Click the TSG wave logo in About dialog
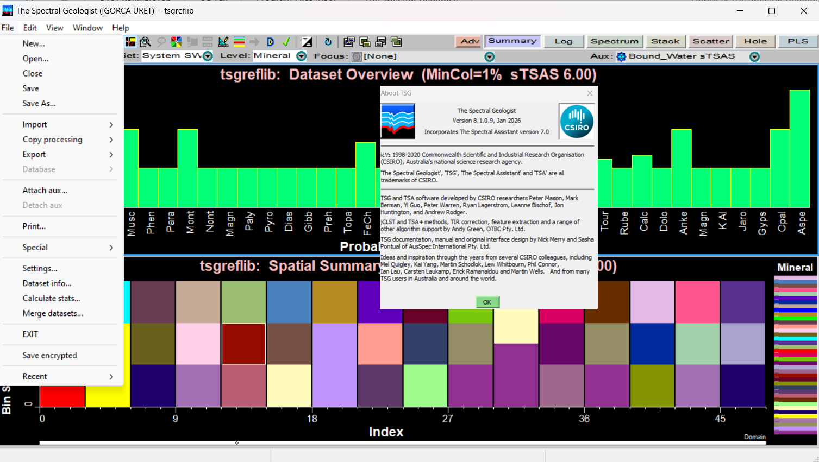Viewport: 819px width, 462px height. coord(398,121)
